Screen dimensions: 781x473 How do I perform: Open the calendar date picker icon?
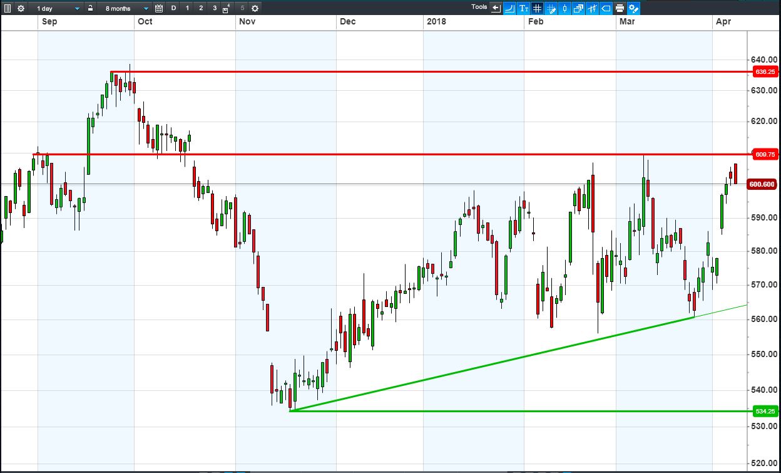[x=158, y=8]
